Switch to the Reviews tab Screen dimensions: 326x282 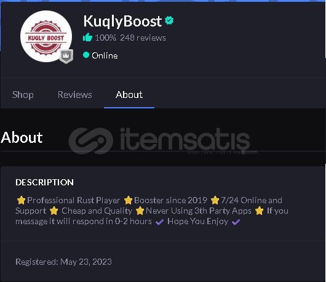pos(75,95)
